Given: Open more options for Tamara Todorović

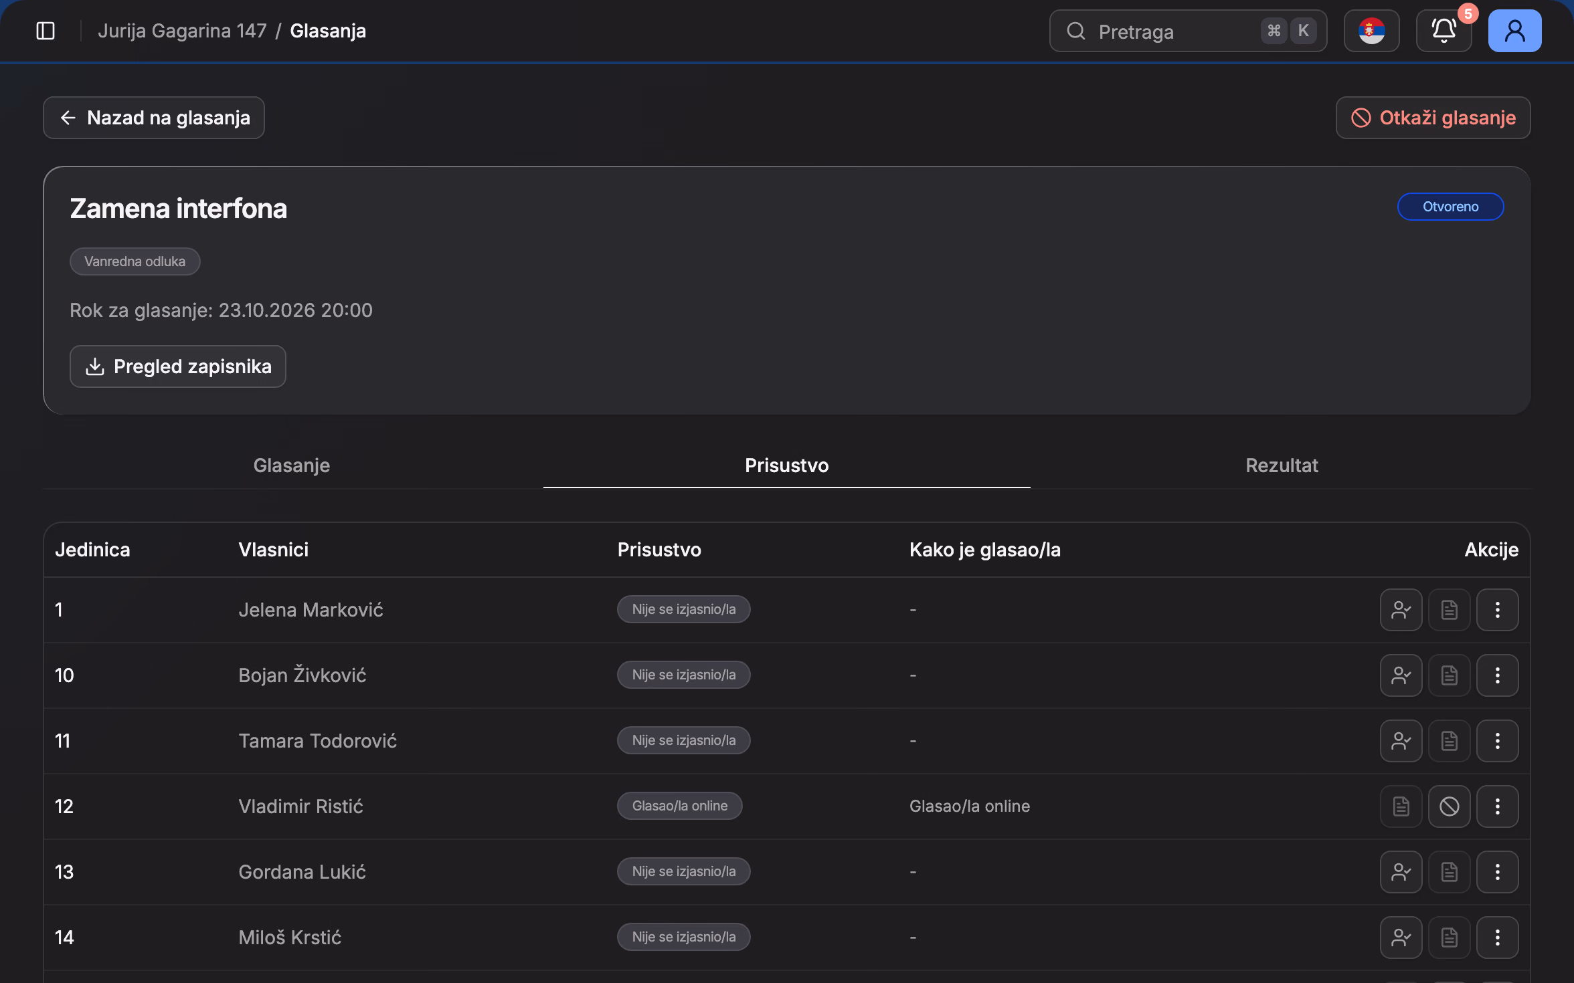Looking at the screenshot, I should click(x=1497, y=741).
